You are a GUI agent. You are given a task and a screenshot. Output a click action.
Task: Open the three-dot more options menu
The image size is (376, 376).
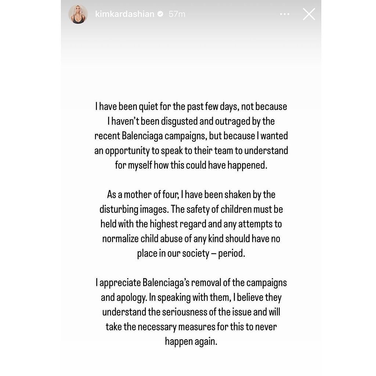pos(285,14)
